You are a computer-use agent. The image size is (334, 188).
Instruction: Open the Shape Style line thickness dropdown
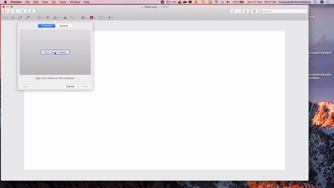click(84, 17)
